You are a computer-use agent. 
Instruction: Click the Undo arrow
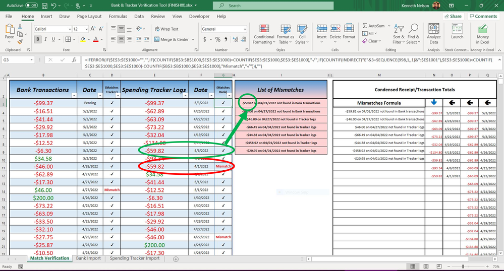53,6
